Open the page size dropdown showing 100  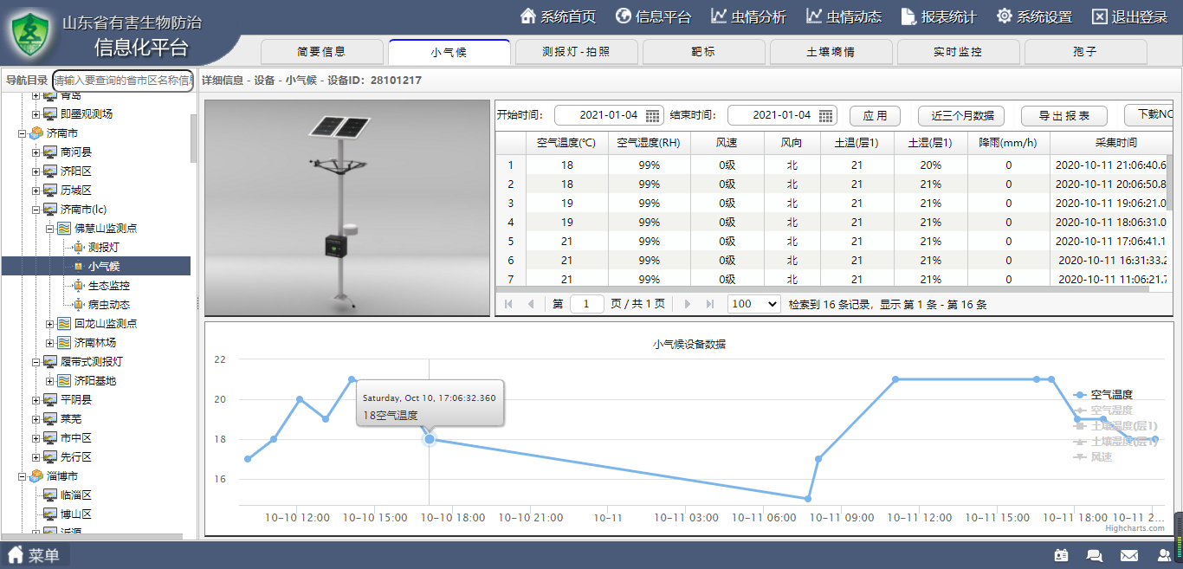coord(753,304)
